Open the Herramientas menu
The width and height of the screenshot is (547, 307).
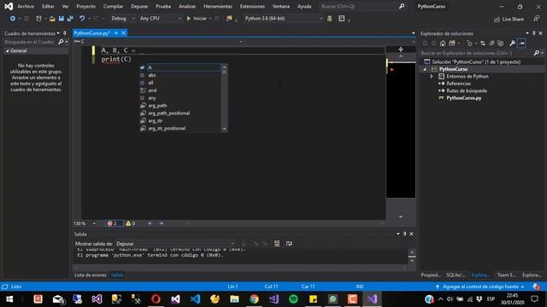[218, 6]
